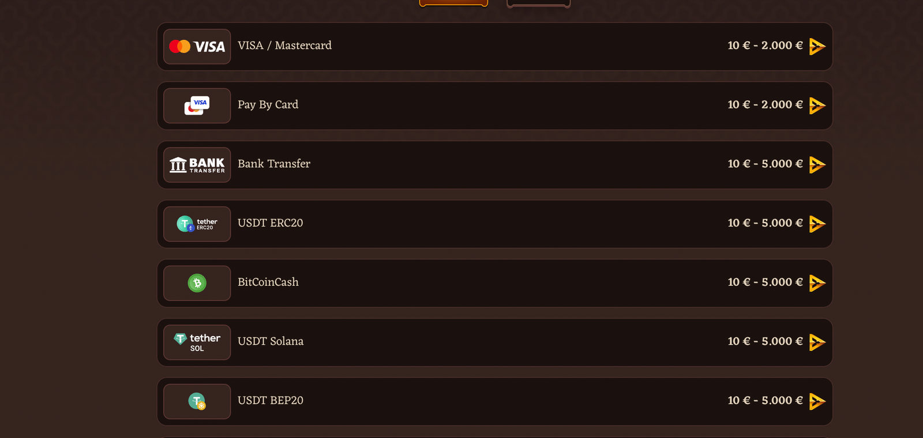Expand the Bank Transfer arrow icon
Screen dimensions: 923x438
pyautogui.click(x=817, y=165)
